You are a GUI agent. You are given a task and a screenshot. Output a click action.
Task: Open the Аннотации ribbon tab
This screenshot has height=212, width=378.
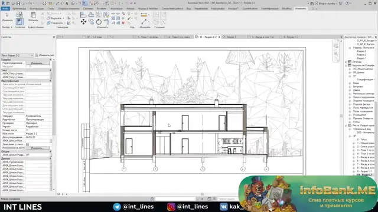tap(116, 8)
